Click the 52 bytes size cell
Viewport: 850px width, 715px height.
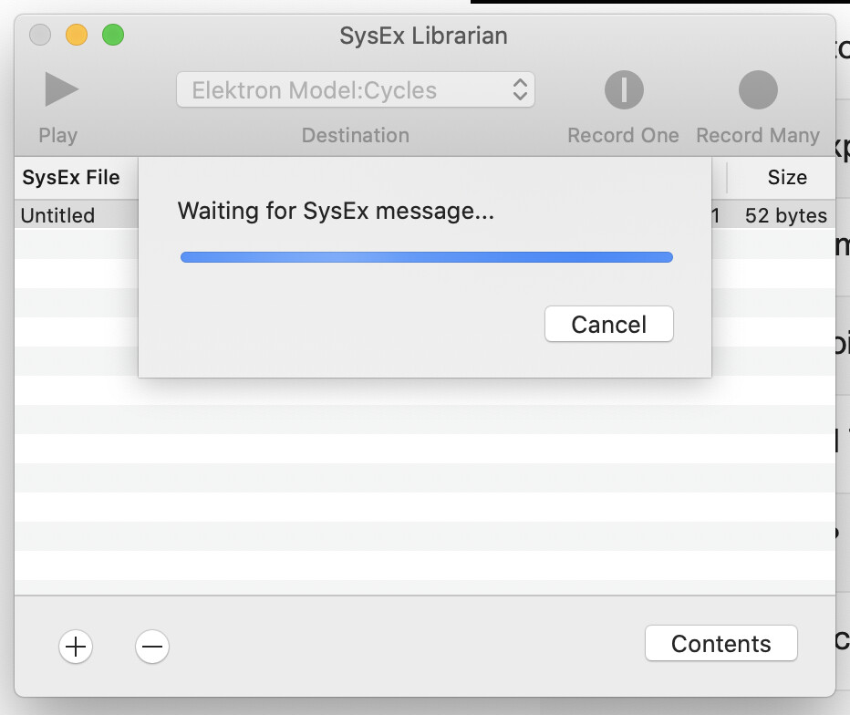click(786, 216)
